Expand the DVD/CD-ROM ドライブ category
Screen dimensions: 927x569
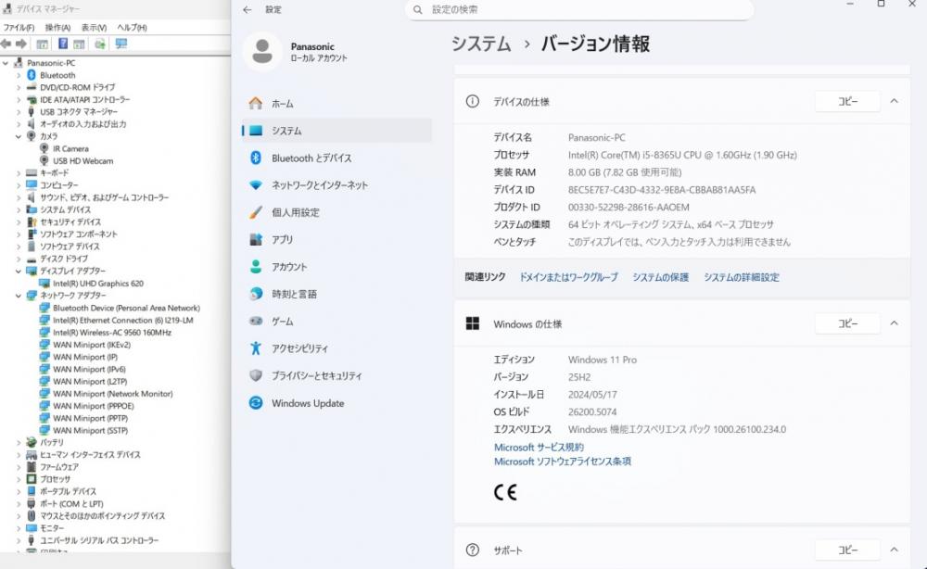(x=19, y=87)
